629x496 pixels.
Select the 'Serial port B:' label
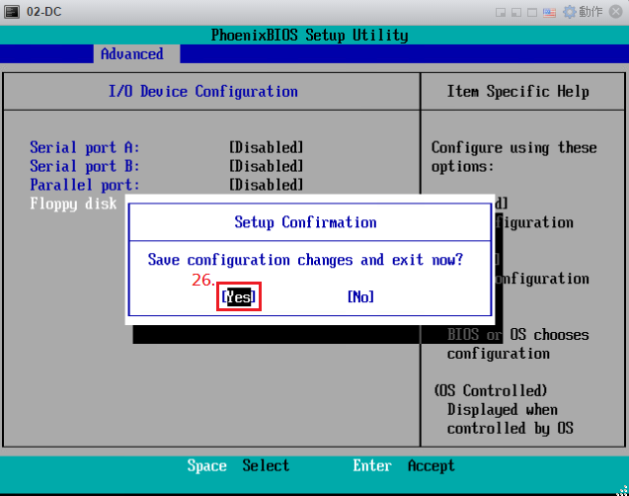(x=85, y=166)
